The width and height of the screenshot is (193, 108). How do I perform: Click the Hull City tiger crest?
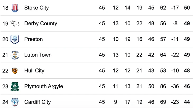15,71
